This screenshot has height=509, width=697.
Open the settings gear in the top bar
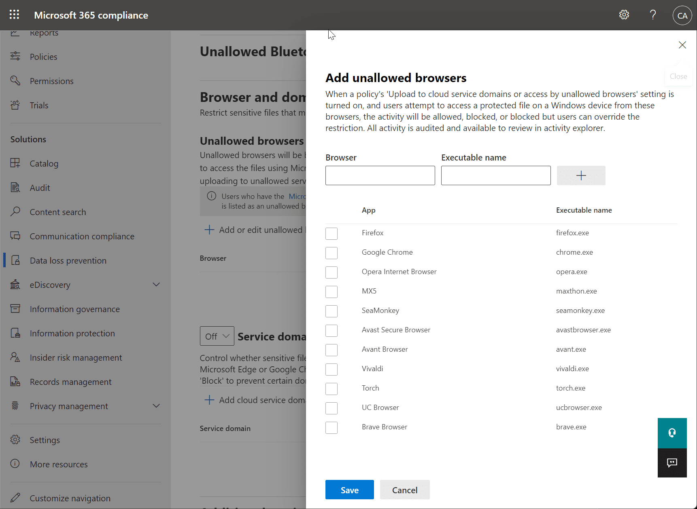click(x=624, y=15)
